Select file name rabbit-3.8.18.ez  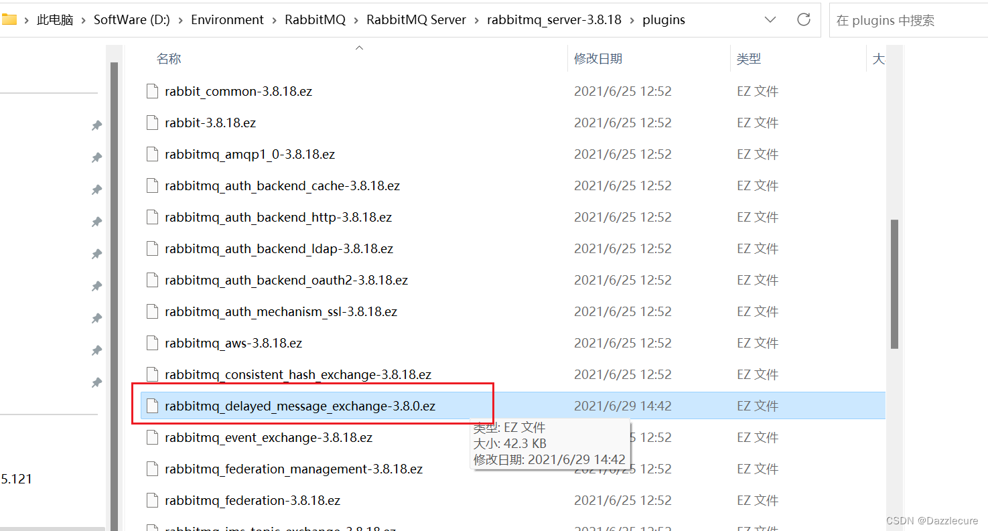click(x=210, y=123)
